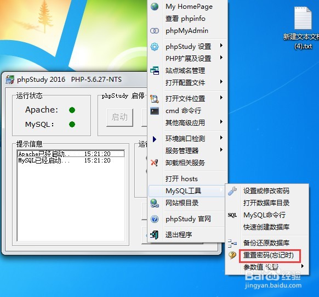The width and height of the screenshot is (319, 297).
Task: Click the wrench icon for 设置或修改密码
Action: pos(232,191)
